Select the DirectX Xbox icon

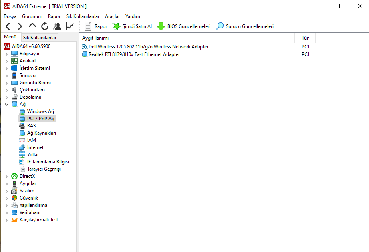click(x=14, y=176)
